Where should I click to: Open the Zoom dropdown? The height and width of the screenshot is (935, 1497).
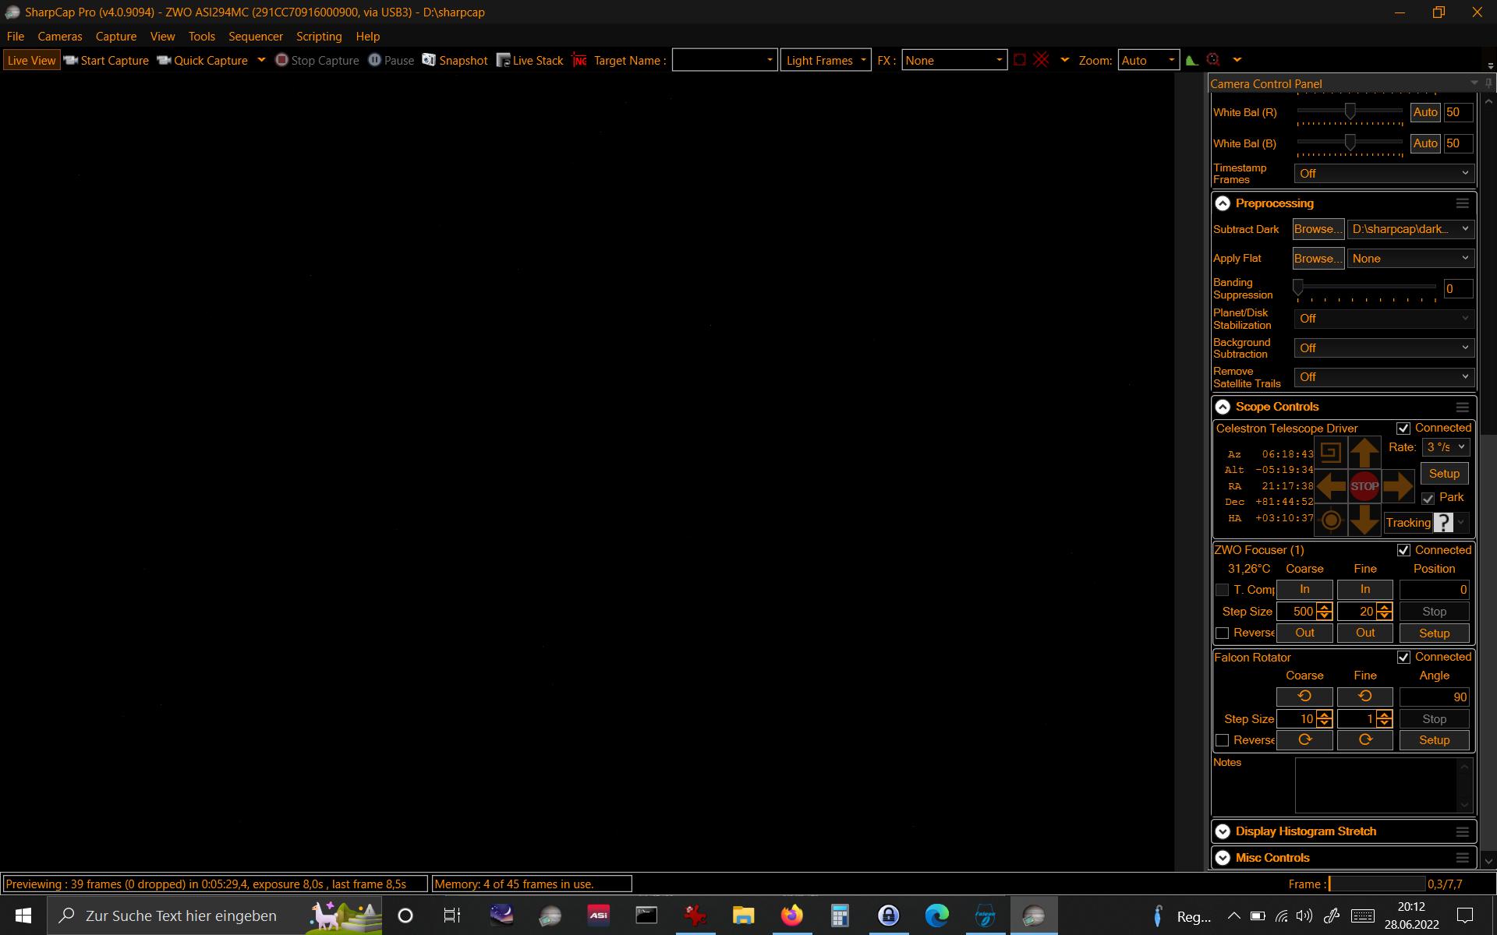1148,60
